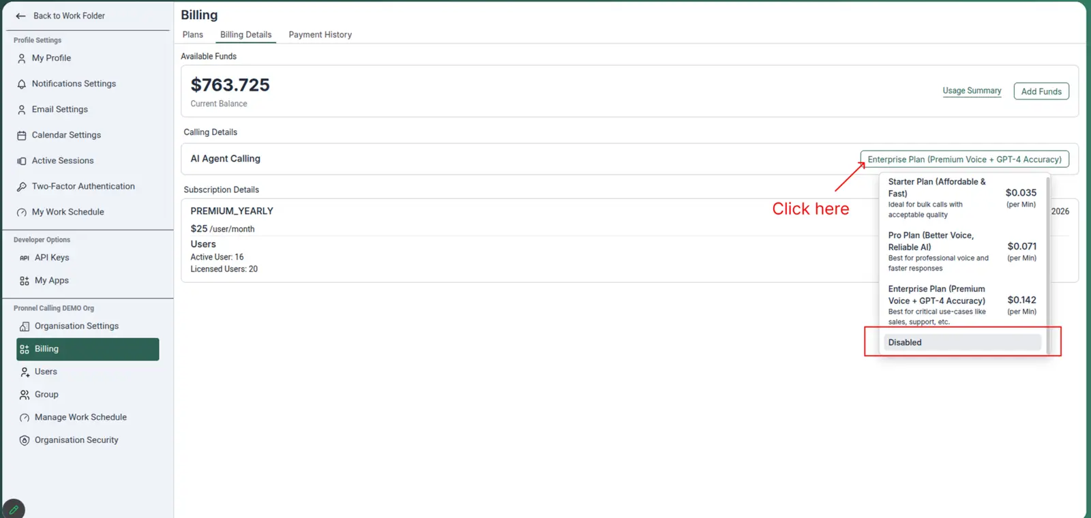Click the green pencil edit icon

pyautogui.click(x=14, y=509)
